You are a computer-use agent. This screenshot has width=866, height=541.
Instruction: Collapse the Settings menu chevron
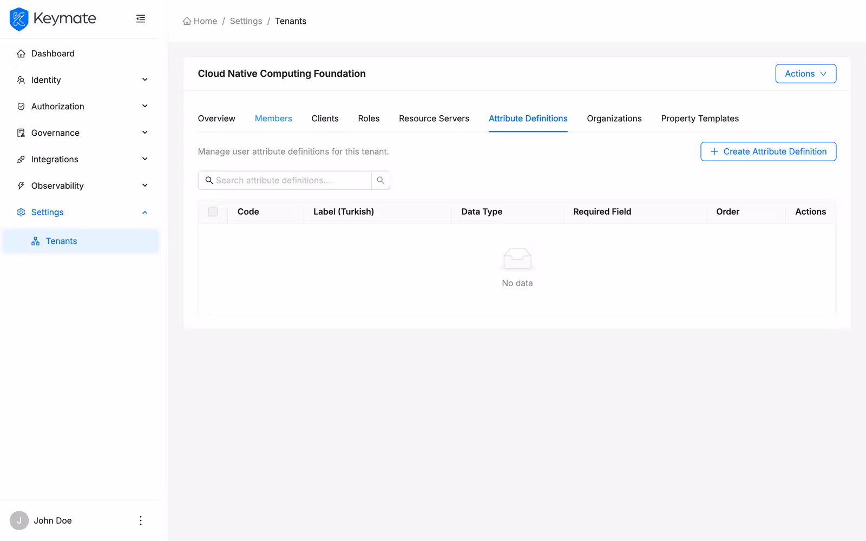tap(145, 212)
